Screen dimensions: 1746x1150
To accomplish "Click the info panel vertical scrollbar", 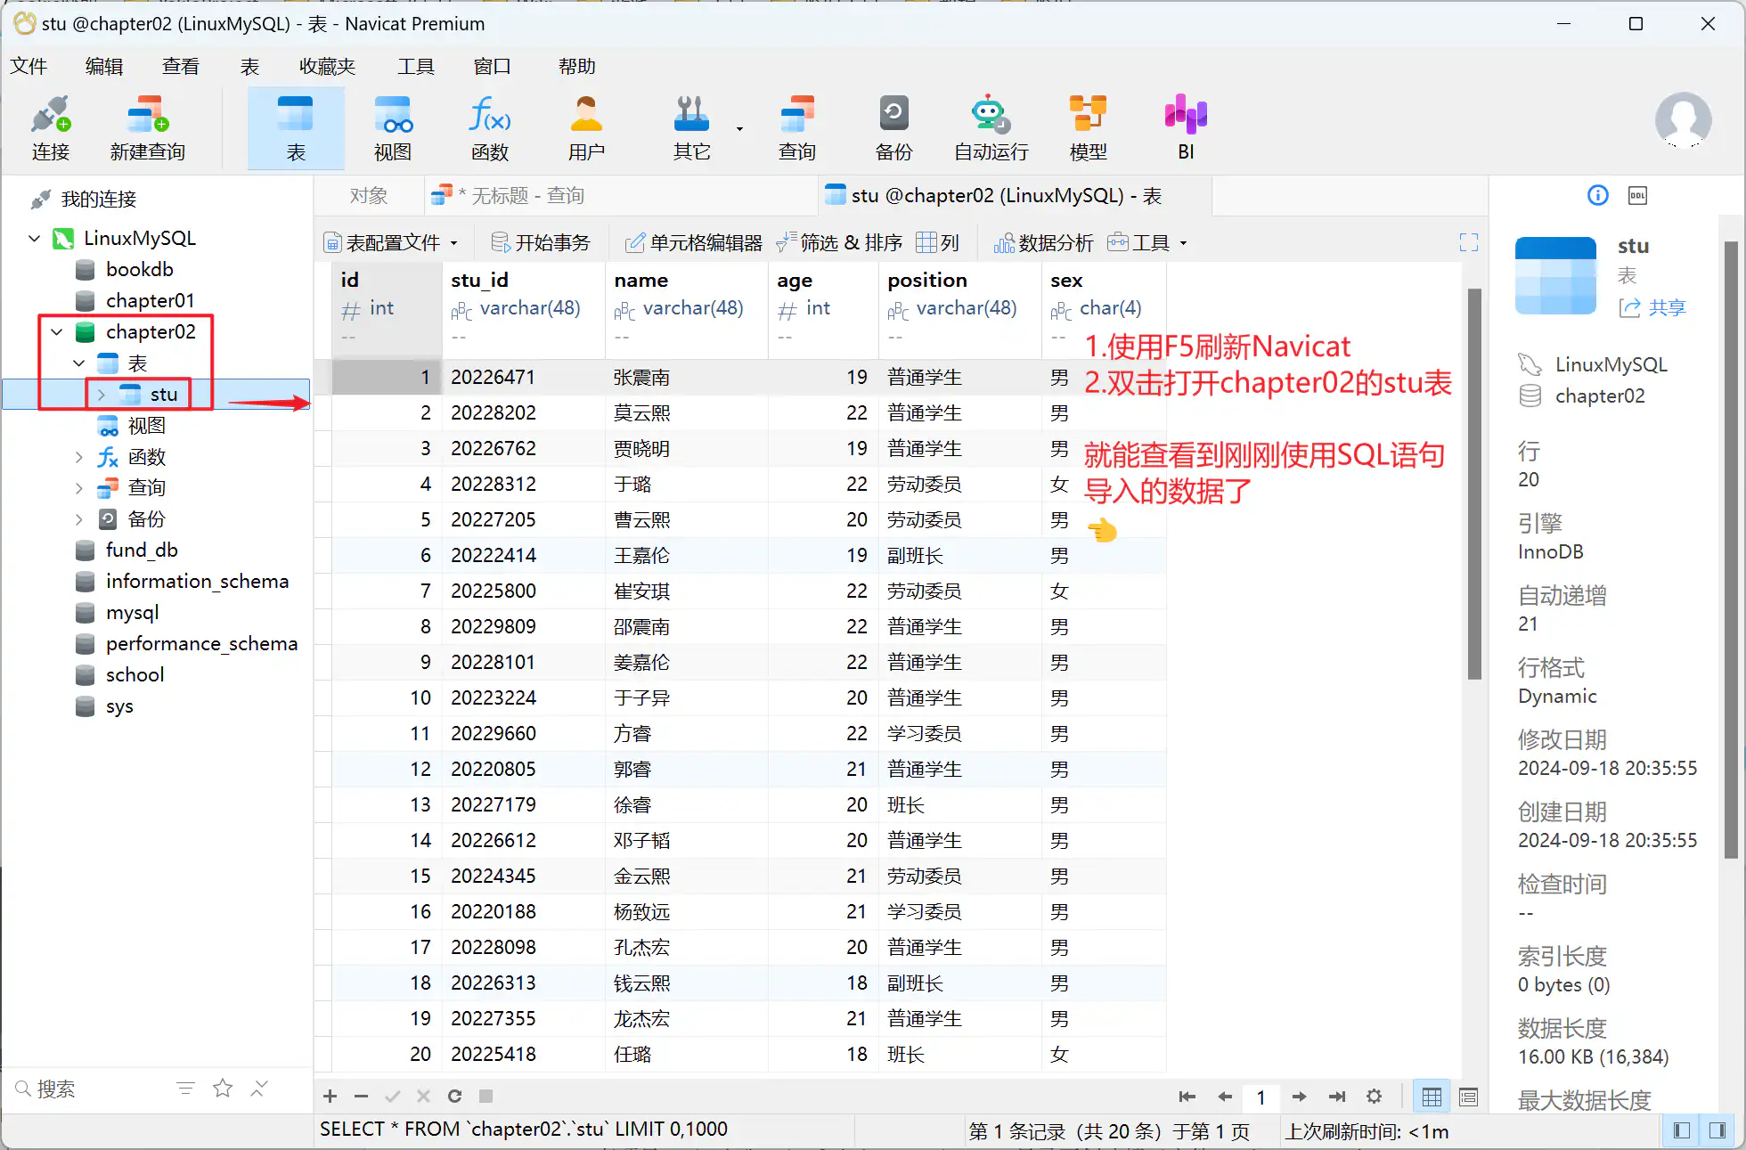I will tap(1731, 550).
